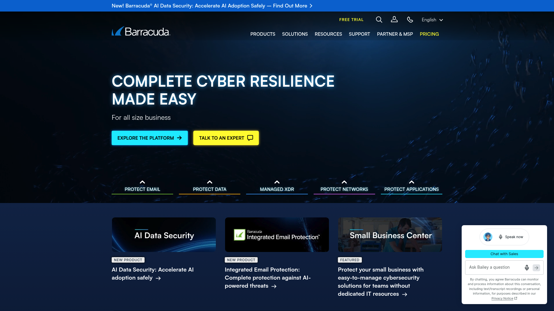
Task: Click the Bailey avatar in chat widget
Action: [x=488, y=237]
